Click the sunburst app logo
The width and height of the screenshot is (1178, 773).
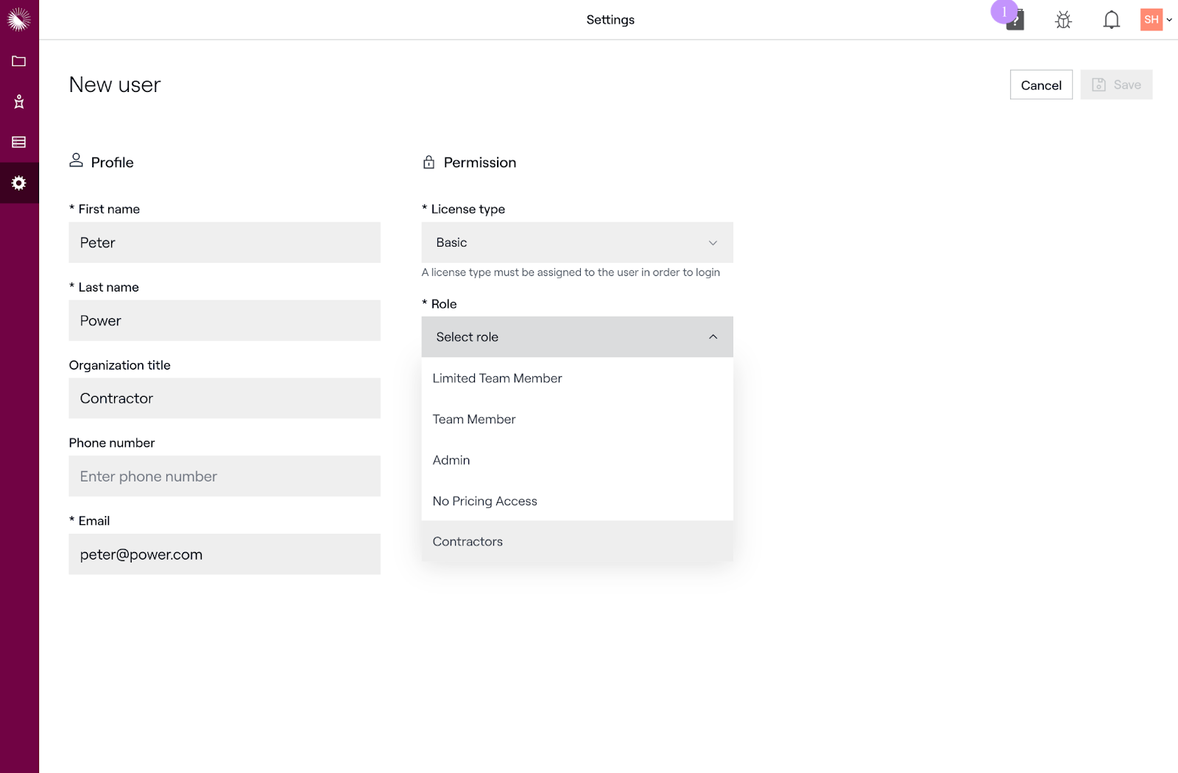pyautogui.click(x=19, y=19)
